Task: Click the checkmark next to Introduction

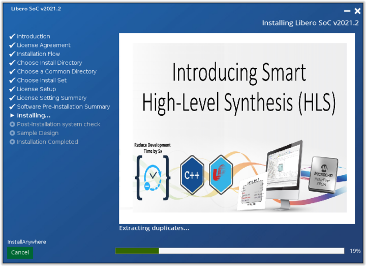Action: 12,36
